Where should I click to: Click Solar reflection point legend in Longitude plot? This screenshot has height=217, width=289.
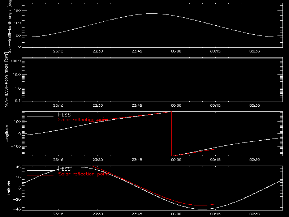tap(83, 120)
